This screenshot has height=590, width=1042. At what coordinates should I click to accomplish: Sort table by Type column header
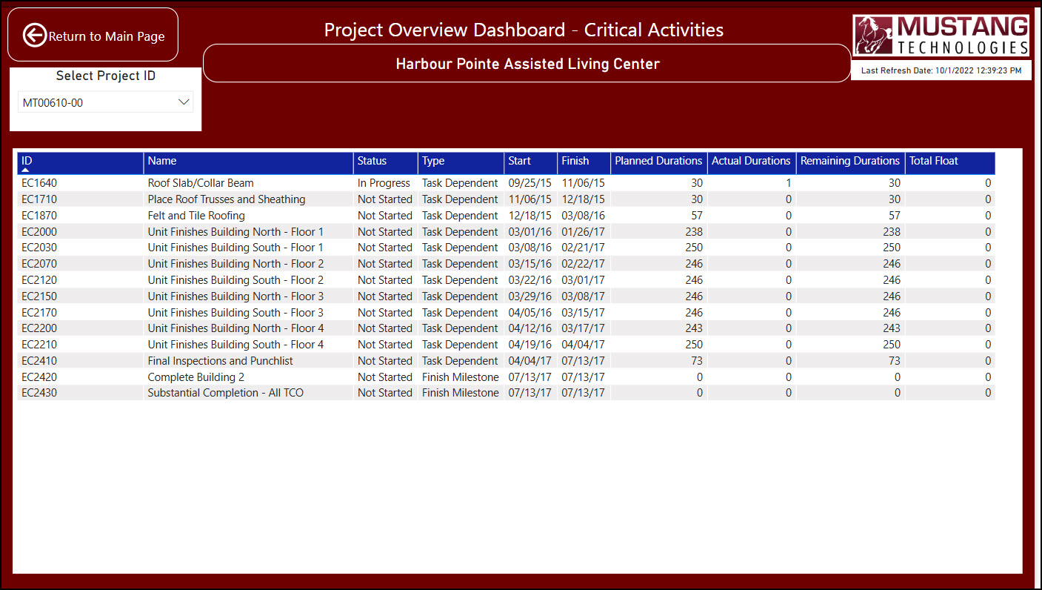433,161
